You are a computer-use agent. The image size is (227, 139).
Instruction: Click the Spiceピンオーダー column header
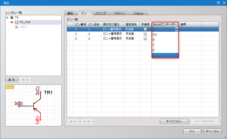click(165, 24)
